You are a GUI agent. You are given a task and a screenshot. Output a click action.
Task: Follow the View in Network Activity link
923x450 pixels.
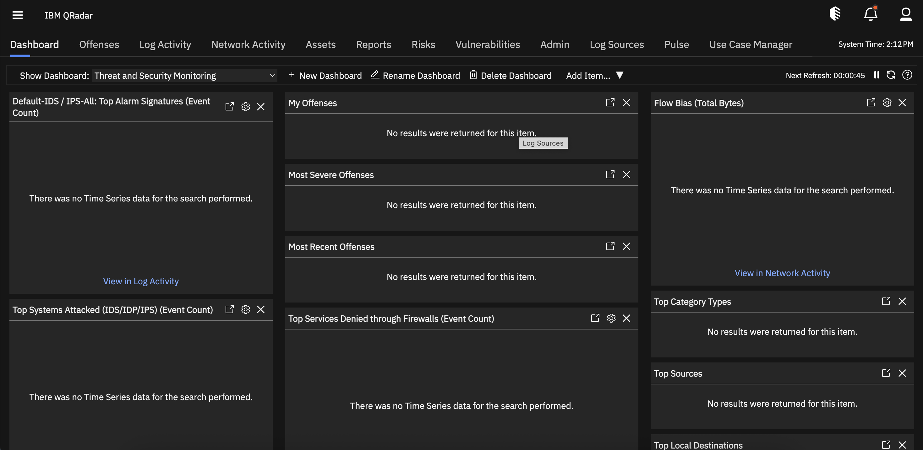[x=782, y=273]
